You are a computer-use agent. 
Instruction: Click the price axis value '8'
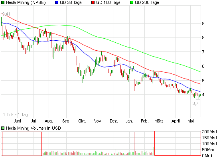click(203, 38)
